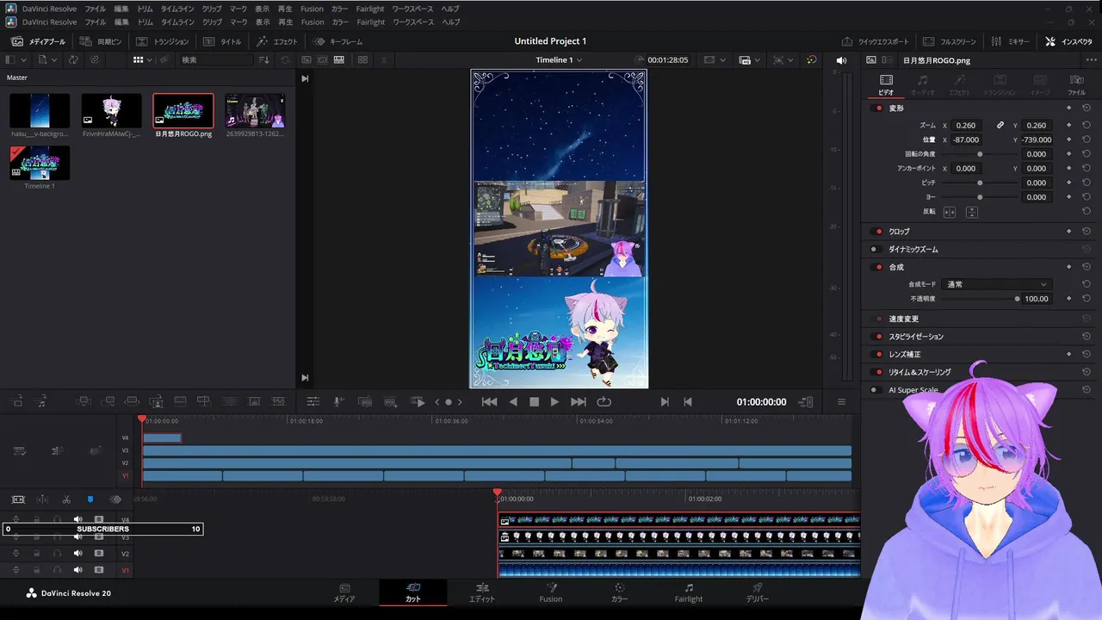Viewport: 1102px width, 620px height.
Task: Go to the メディア page
Action: point(344,592)
